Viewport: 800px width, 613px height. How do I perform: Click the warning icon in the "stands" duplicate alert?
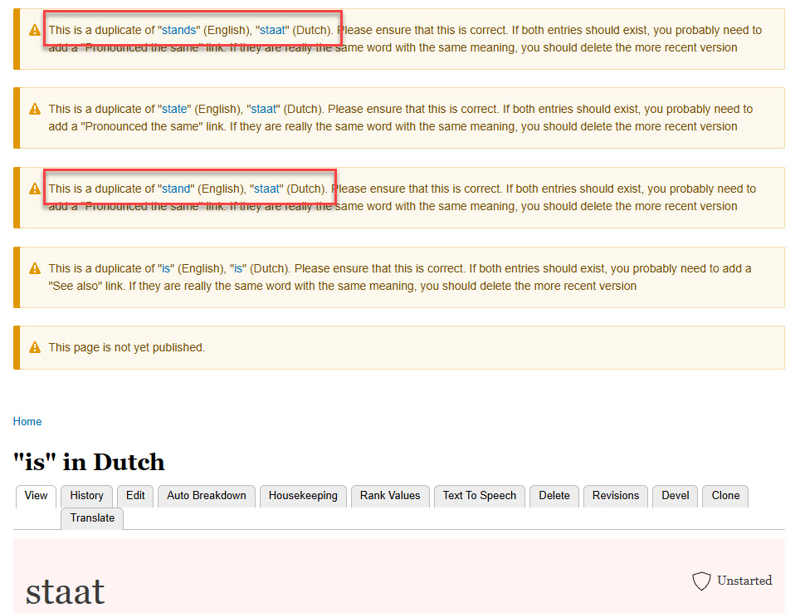(x=35, y=30)
